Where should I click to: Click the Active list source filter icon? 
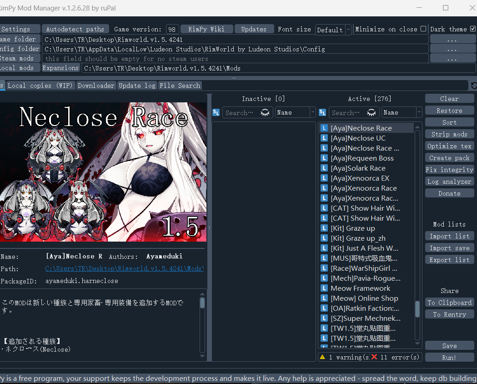click(322, 112)
